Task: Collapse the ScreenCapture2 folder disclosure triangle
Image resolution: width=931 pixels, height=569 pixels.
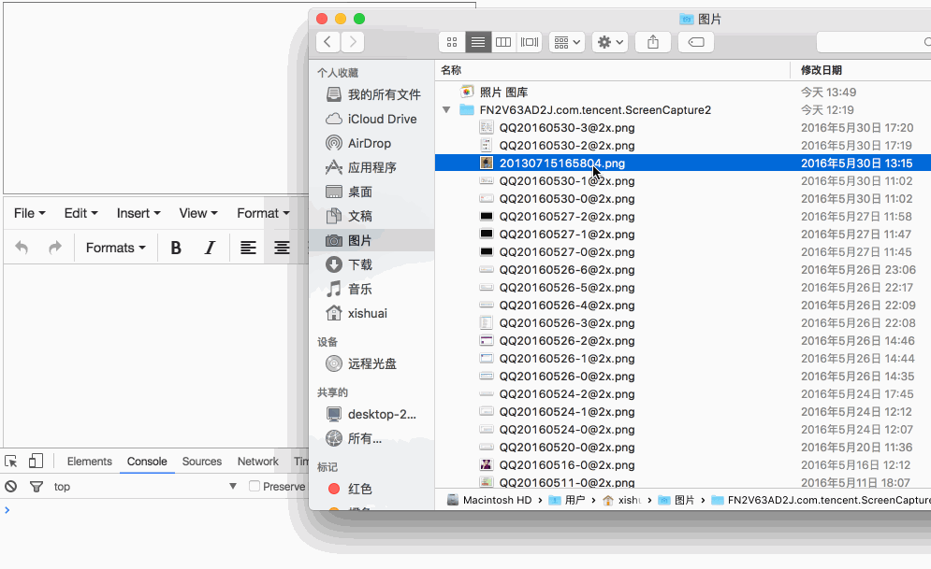Action: 446,109
